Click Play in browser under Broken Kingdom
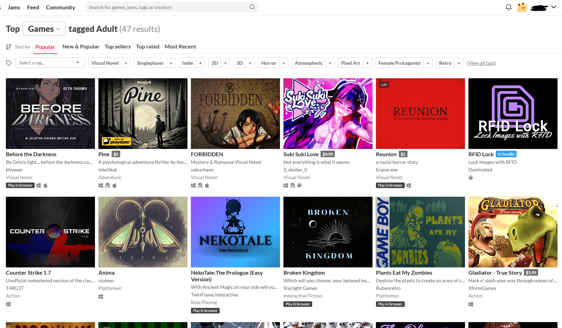This screenshot has width=562, height=328. coord(298,304)
